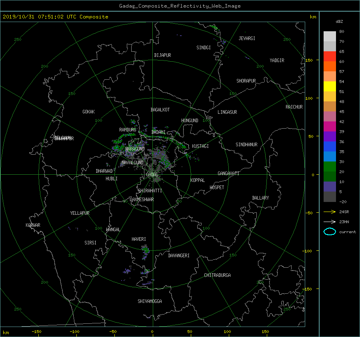Click the CHITRADURGA city label
This screenshot has height=337, width=360.
(217, 275)
